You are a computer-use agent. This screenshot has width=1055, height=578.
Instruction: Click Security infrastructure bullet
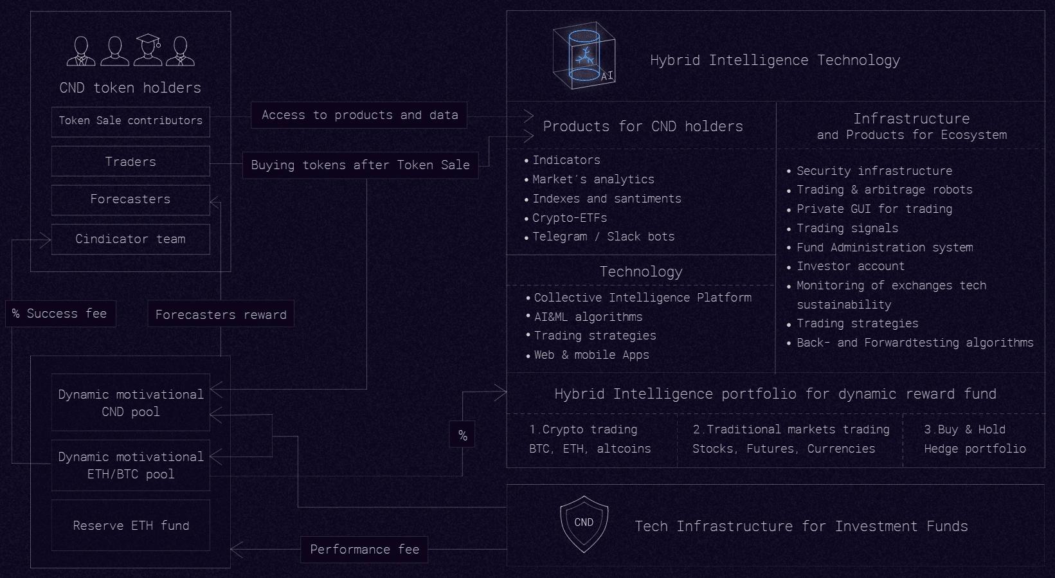[870, 171]
